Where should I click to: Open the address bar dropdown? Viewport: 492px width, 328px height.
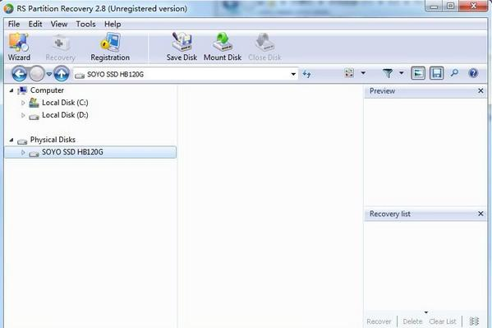[293, 74]
